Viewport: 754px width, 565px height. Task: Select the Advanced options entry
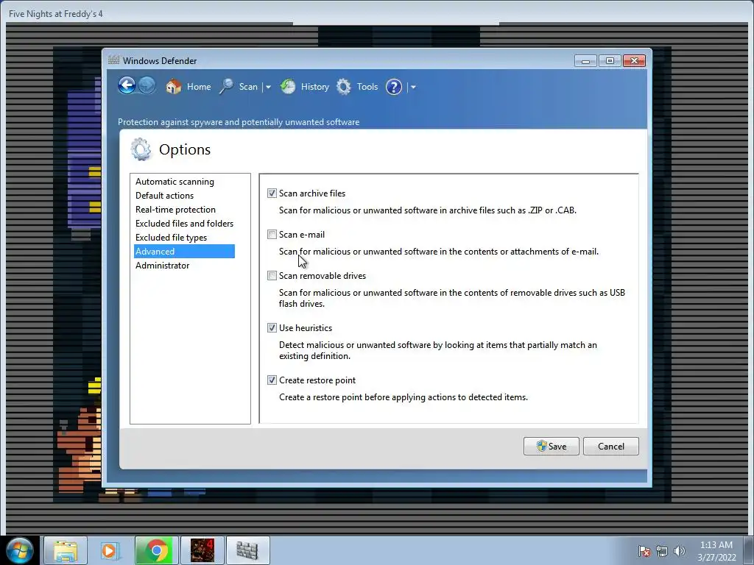coord(184,252)
